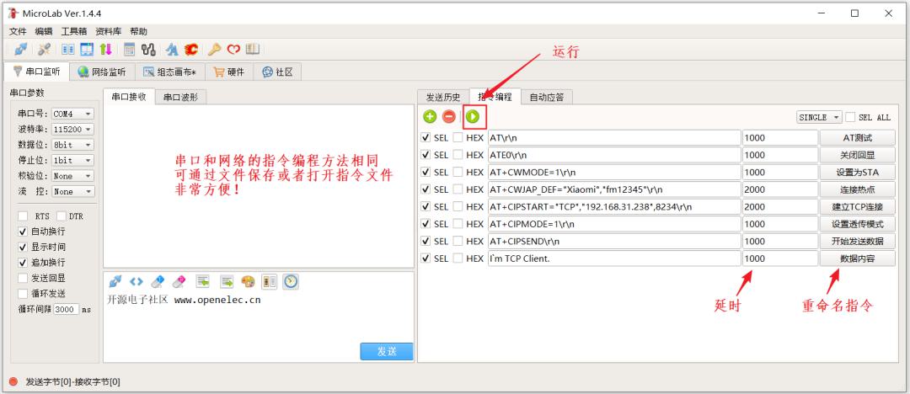Click the document icon with a green right arrow

[x=227, y=281]
